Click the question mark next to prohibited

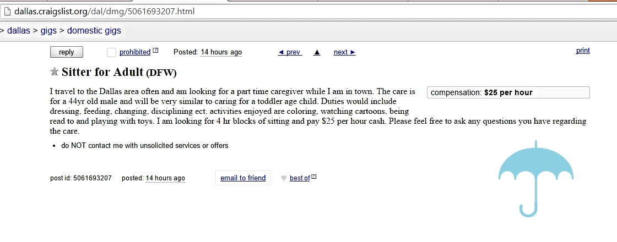[155, 51]
